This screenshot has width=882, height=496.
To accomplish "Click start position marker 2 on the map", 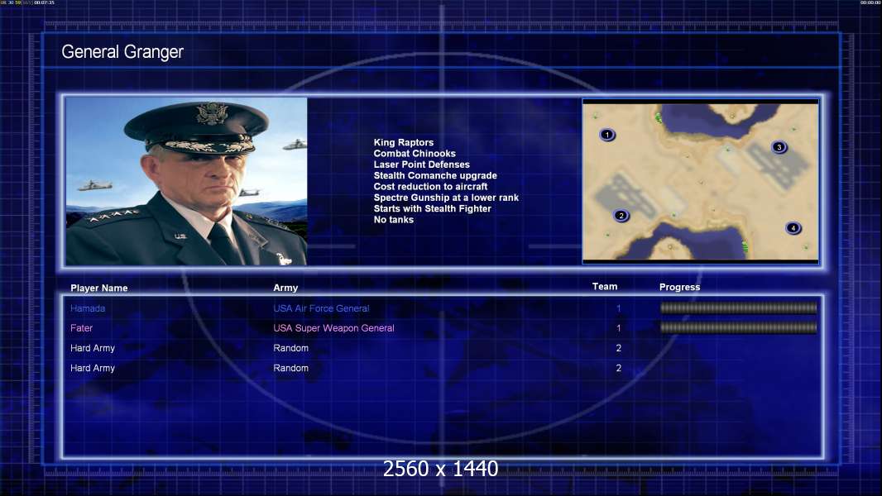I will [621, 216].
